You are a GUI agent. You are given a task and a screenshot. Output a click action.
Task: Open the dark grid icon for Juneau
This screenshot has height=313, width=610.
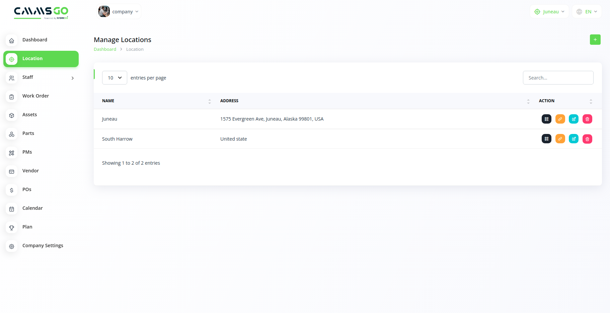click(x=546, y=119)
